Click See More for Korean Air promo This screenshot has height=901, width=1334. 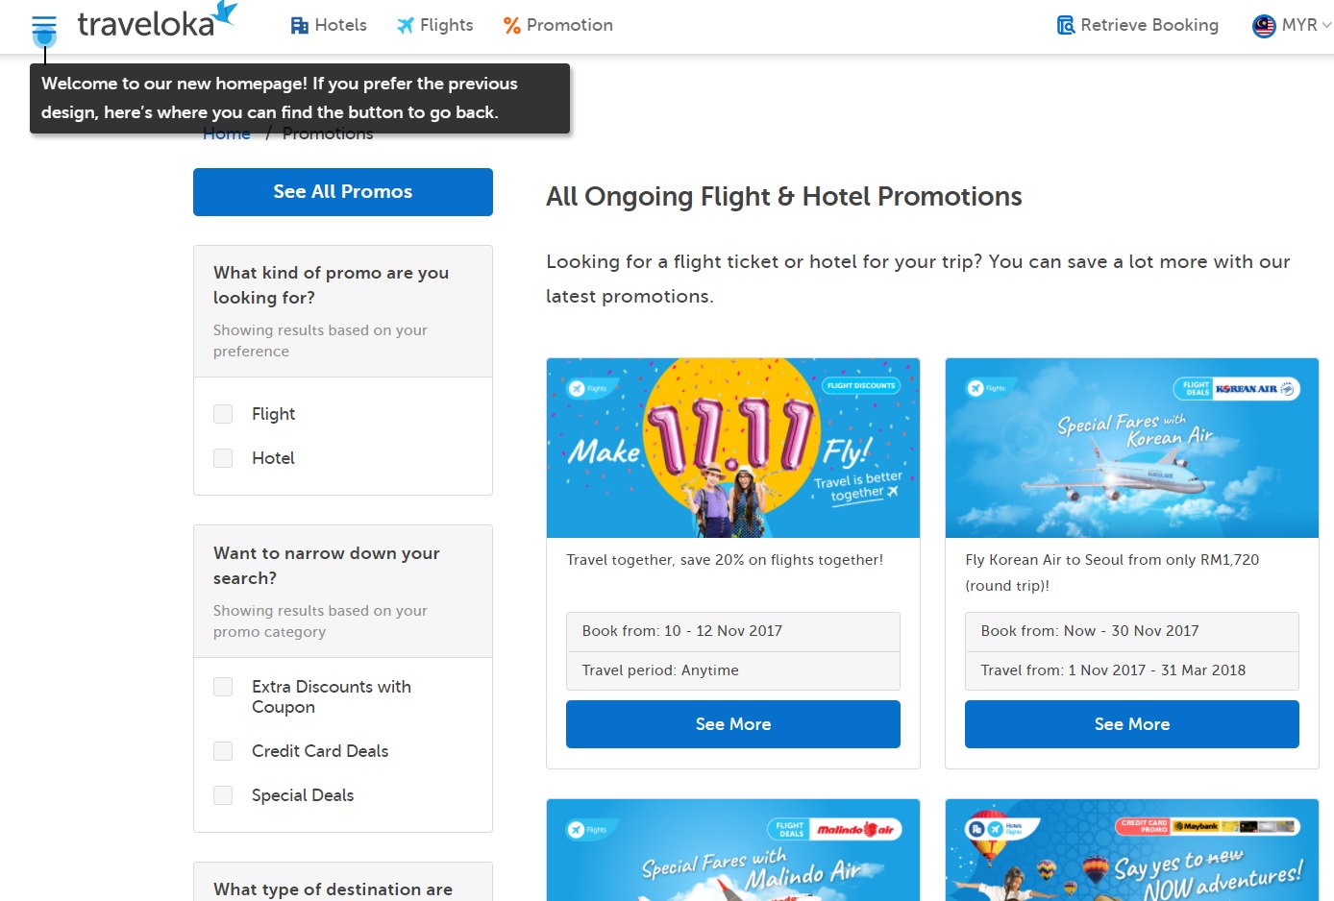(1131, 724)
